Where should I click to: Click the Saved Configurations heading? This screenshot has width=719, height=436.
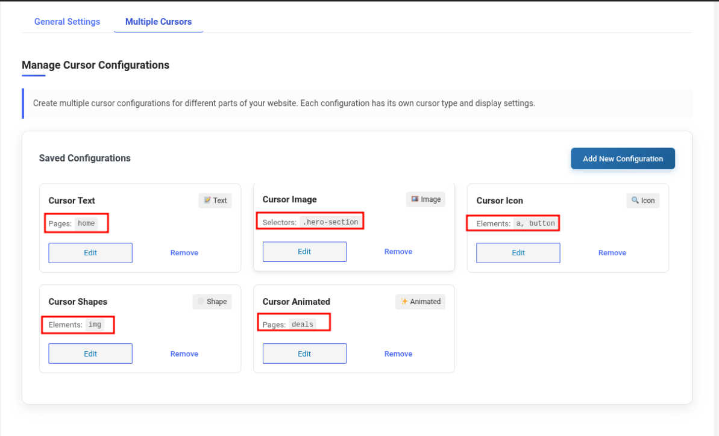pos(85,158)
